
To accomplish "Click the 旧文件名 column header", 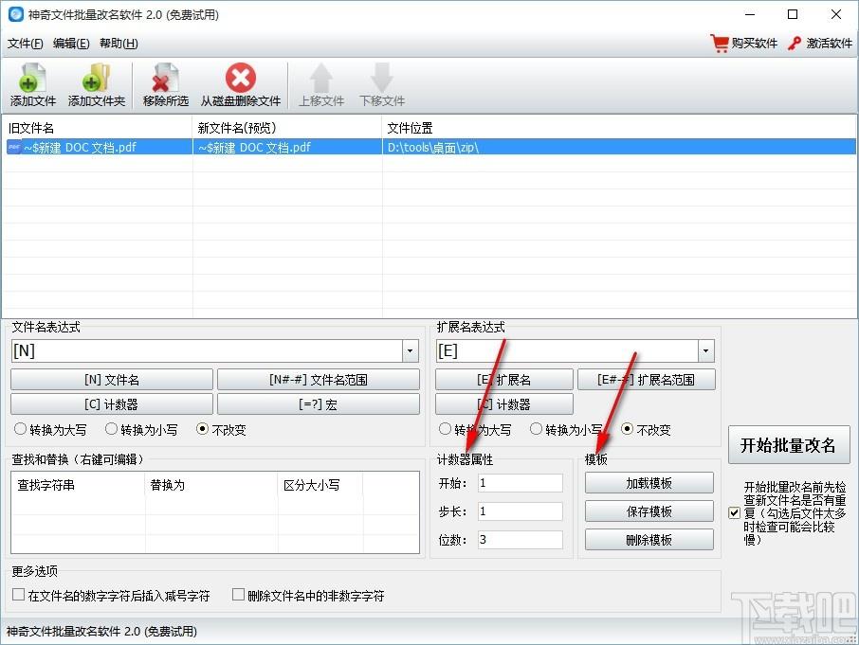I will click(x=97, y=128).
